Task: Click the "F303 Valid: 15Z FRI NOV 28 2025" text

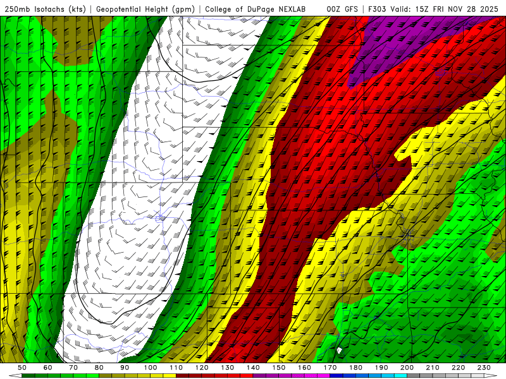Action: pos(433,9)
